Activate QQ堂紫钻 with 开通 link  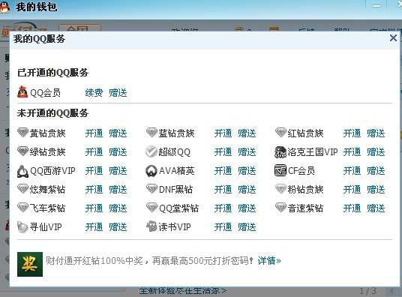[223, 208]
